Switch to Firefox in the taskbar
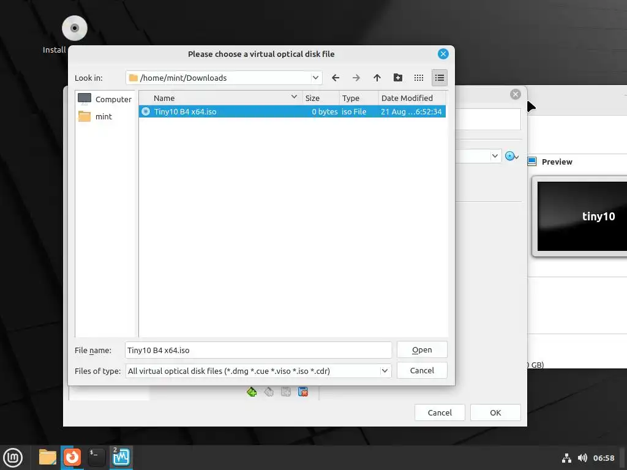This screenshot has width=627, height=470. coord(72,457)
